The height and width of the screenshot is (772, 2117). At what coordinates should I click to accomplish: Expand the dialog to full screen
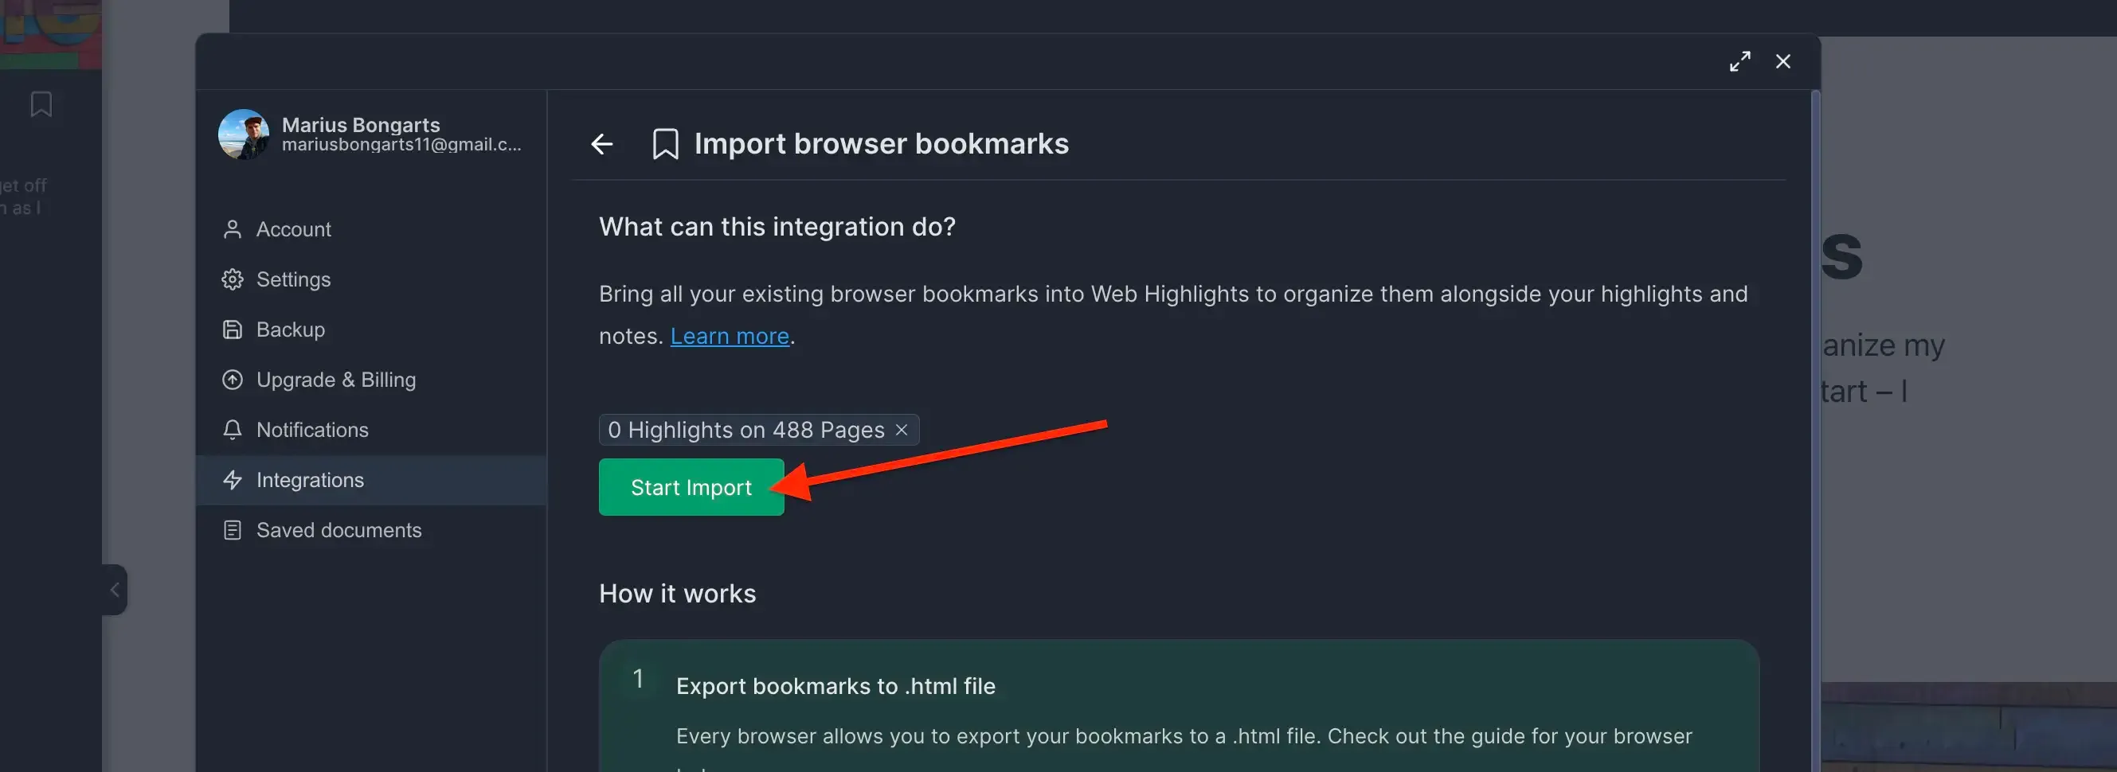[1739, 61]
